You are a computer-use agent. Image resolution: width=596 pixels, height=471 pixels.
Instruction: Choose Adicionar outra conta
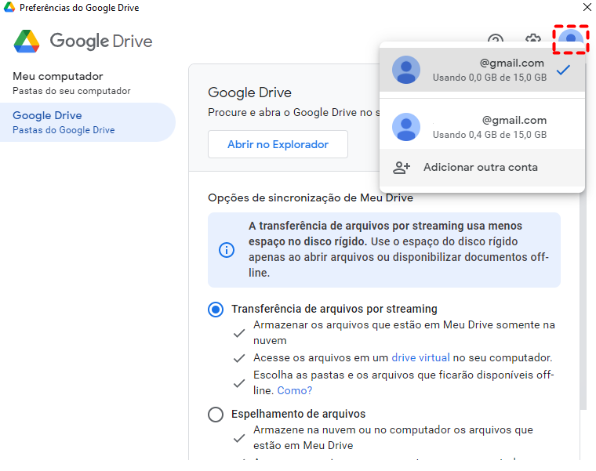(x=482, y=168)
